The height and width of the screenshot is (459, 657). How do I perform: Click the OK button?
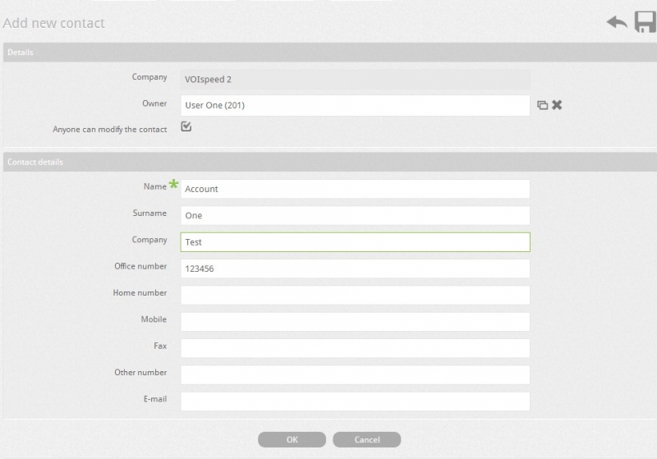point(292,439)
